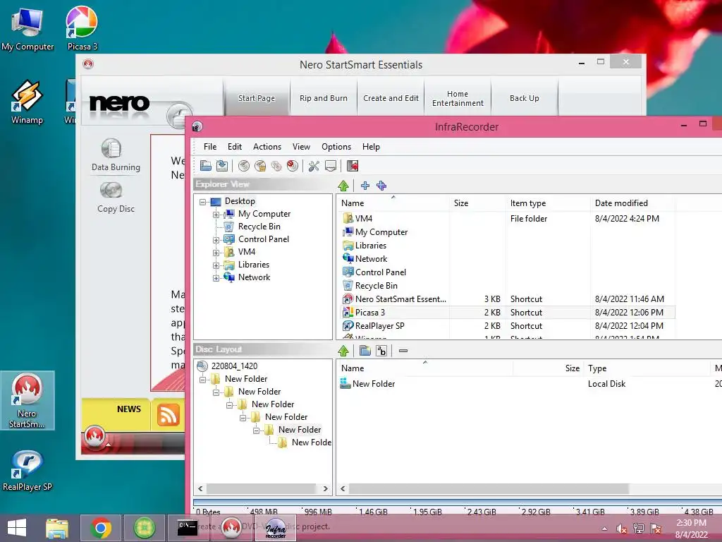
Task: Open the View menu
Action: pos(301,147)
